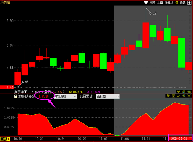The height and width of the screenshot is (142, 193).
Task: Click the 20:9.60% turnover value
Action: pyautogui.click(x=93, y=92)
